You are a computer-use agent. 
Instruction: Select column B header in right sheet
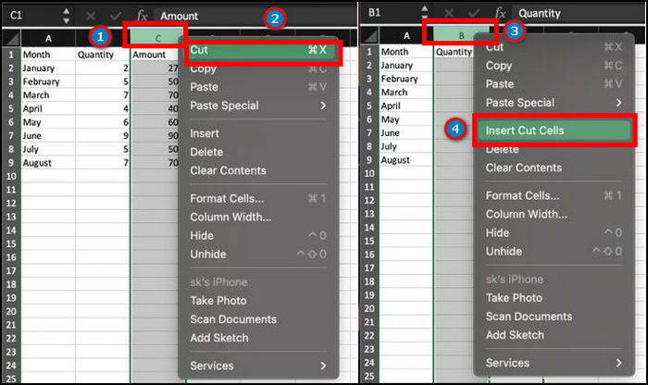pyautogui.click(x=461, y=35)
